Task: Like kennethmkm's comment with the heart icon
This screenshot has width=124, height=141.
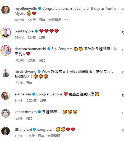Action: click(x=123, y=113)
